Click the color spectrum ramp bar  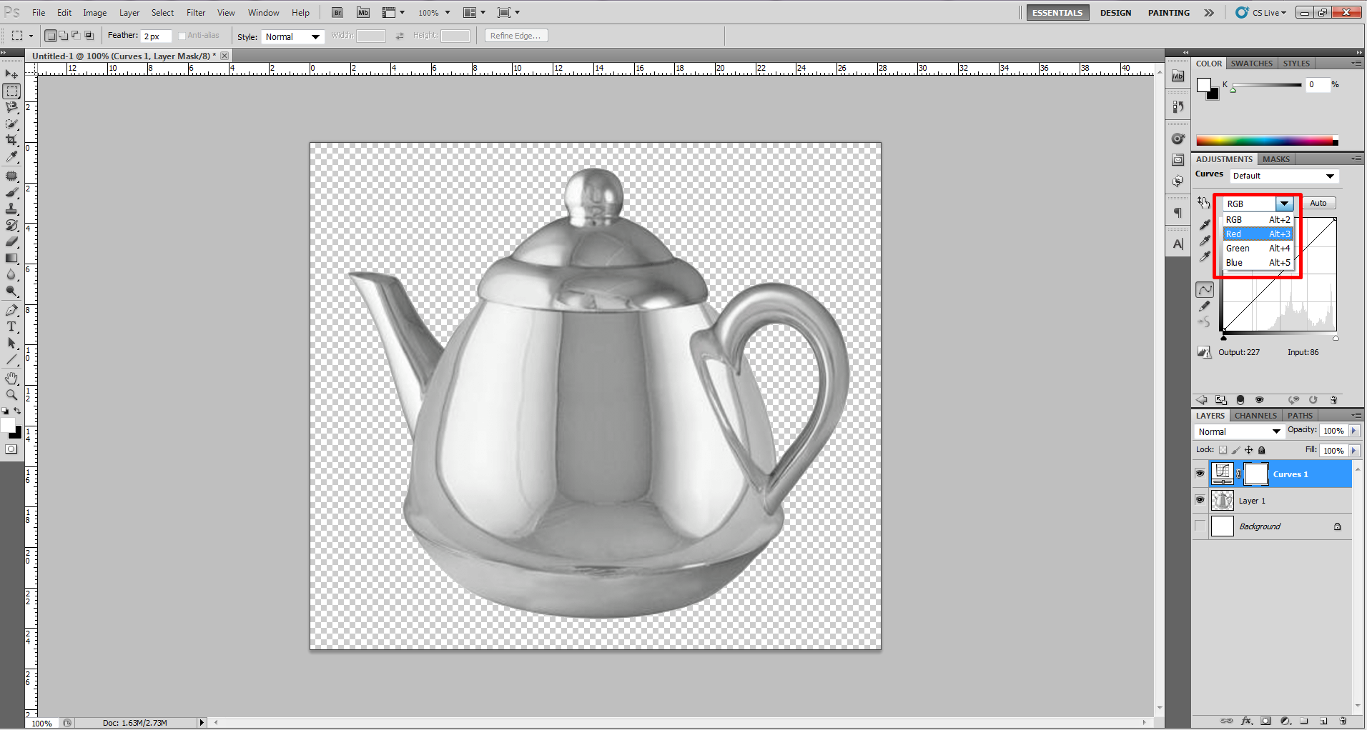1267,141
